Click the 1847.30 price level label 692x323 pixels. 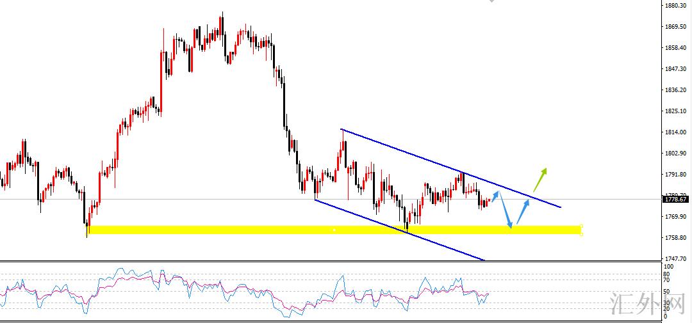click(x=676, y=68)
